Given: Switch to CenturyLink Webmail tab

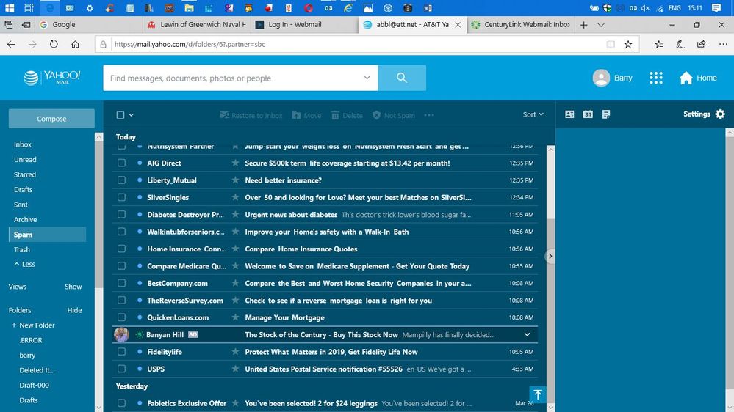Looking at the screenshot, I should (x=521, y=25).
